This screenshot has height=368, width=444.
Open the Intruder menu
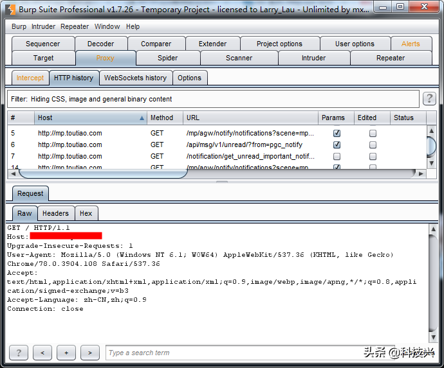pyautogui.click(x=43, y=27)
